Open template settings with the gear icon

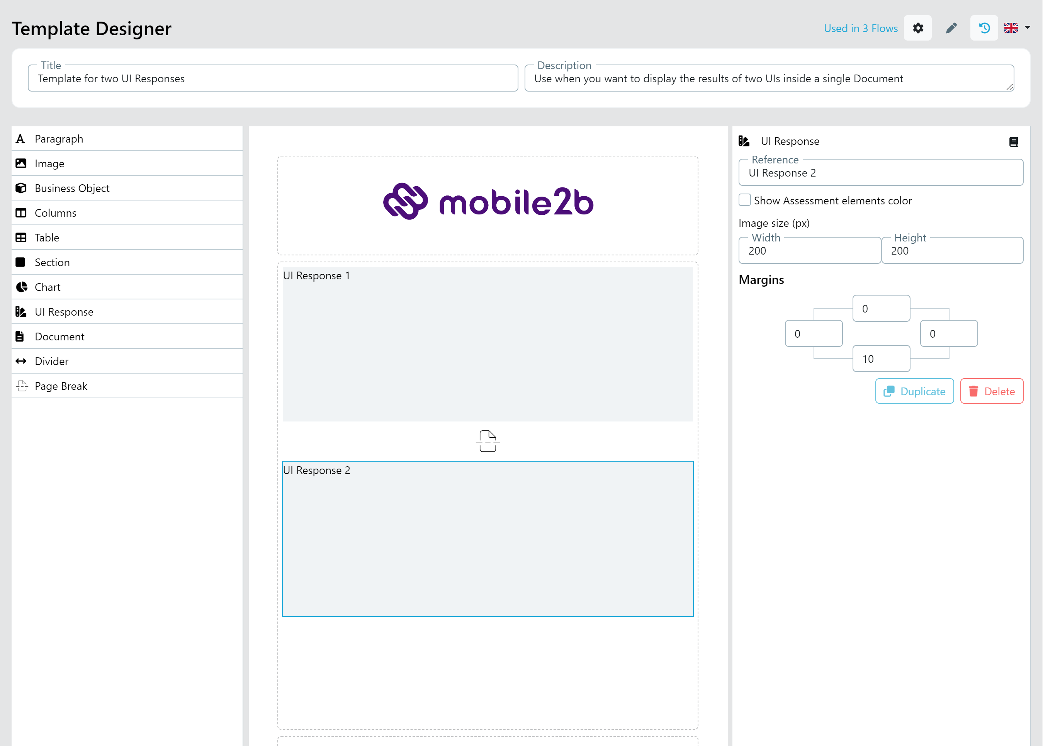(x=917, y=28)
